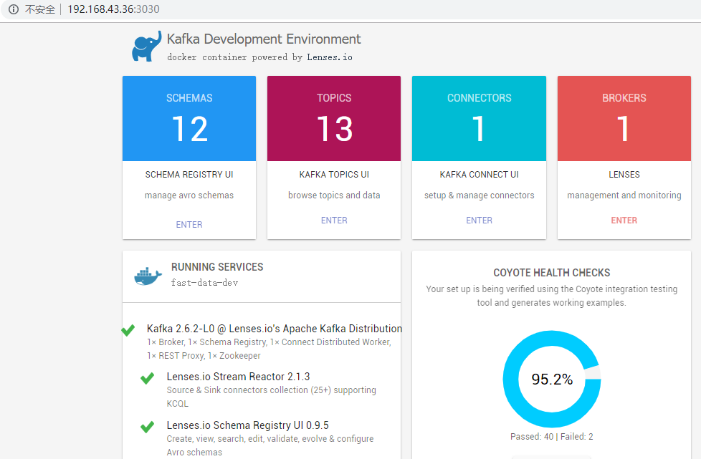Click the address bar URL 192.168.43.36:3030
This screenshot has height=459, width=701.
point(113,9)
